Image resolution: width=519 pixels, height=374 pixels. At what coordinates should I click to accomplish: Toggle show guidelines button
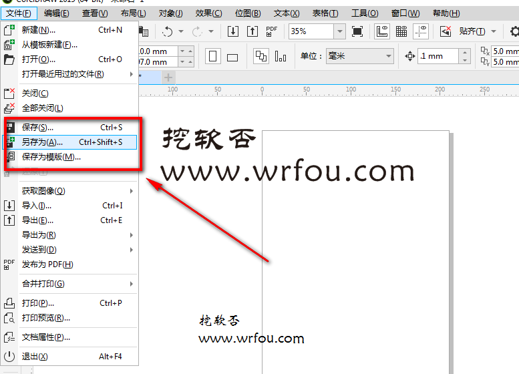coord(421,31)
